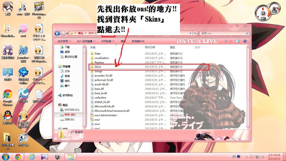Change view with the view mode icon
This screenshot has width=286, height=161.
(x=226, y=41)
